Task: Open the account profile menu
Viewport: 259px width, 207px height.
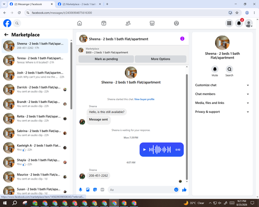Action: (249, 23)
